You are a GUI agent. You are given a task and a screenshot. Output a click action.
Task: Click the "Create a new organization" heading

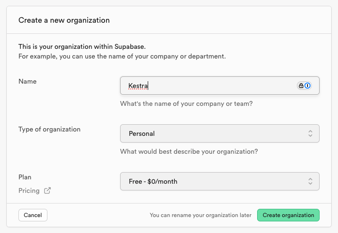point(64,20)
